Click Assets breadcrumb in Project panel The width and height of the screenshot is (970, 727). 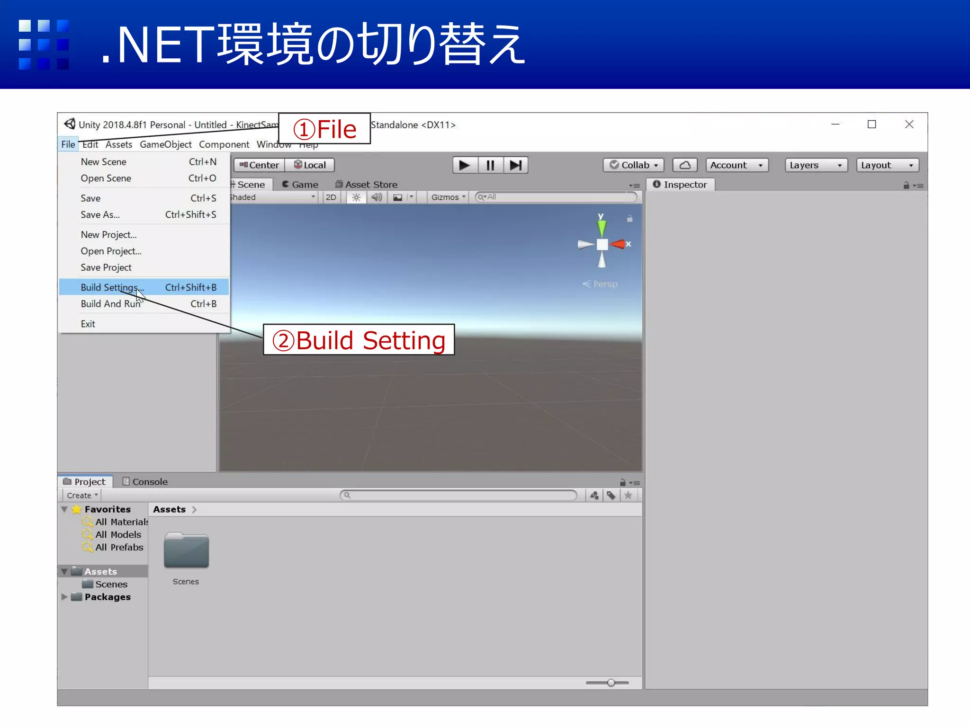pos(169,509)
